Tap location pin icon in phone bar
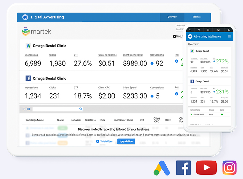 point(199,30)
